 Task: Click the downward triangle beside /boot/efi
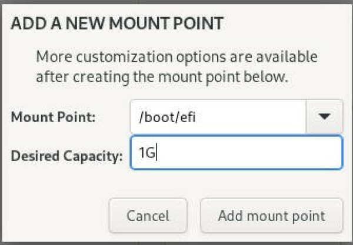324,116
